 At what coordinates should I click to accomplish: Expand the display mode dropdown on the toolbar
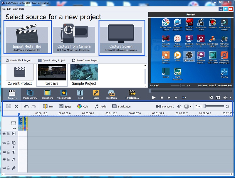pos(191,106)
